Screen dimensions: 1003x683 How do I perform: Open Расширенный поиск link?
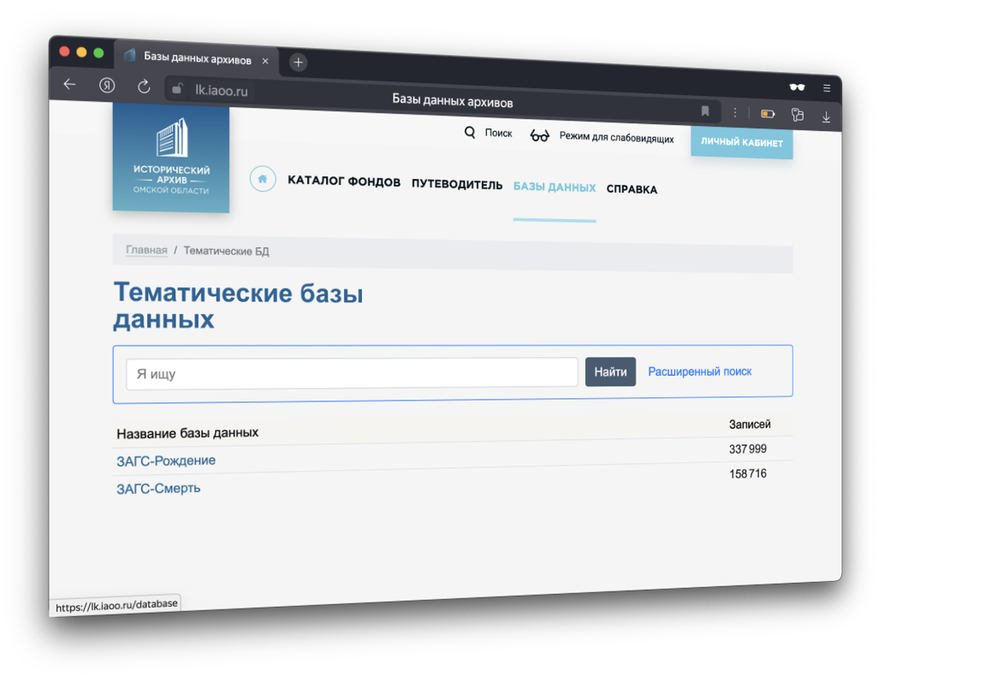(700, 371)
